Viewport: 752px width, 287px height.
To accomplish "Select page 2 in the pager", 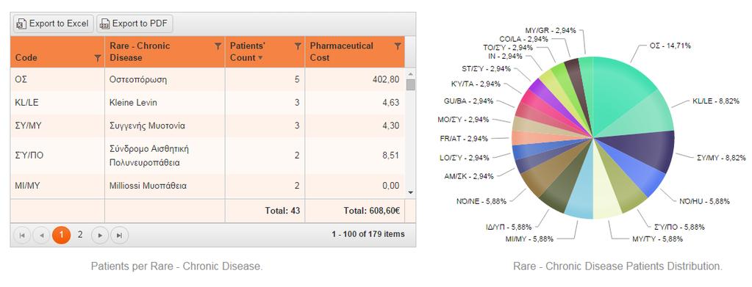I will (x=80, y=235).
